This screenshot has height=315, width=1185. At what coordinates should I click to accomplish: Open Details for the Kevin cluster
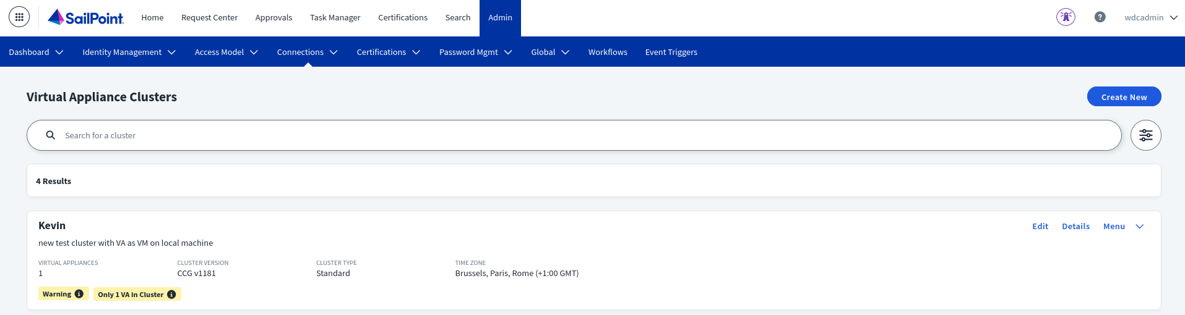(1075, 227)
